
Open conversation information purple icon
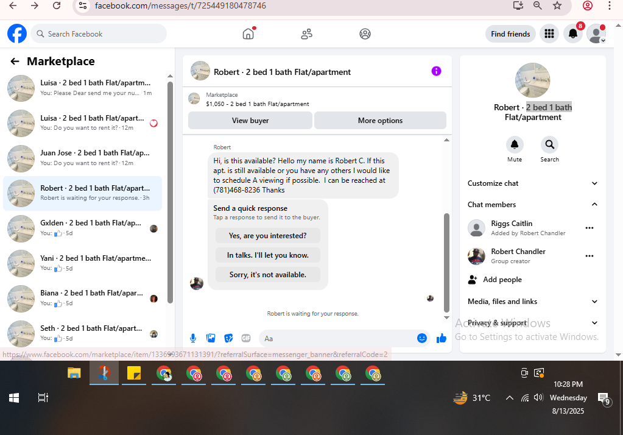436,71
